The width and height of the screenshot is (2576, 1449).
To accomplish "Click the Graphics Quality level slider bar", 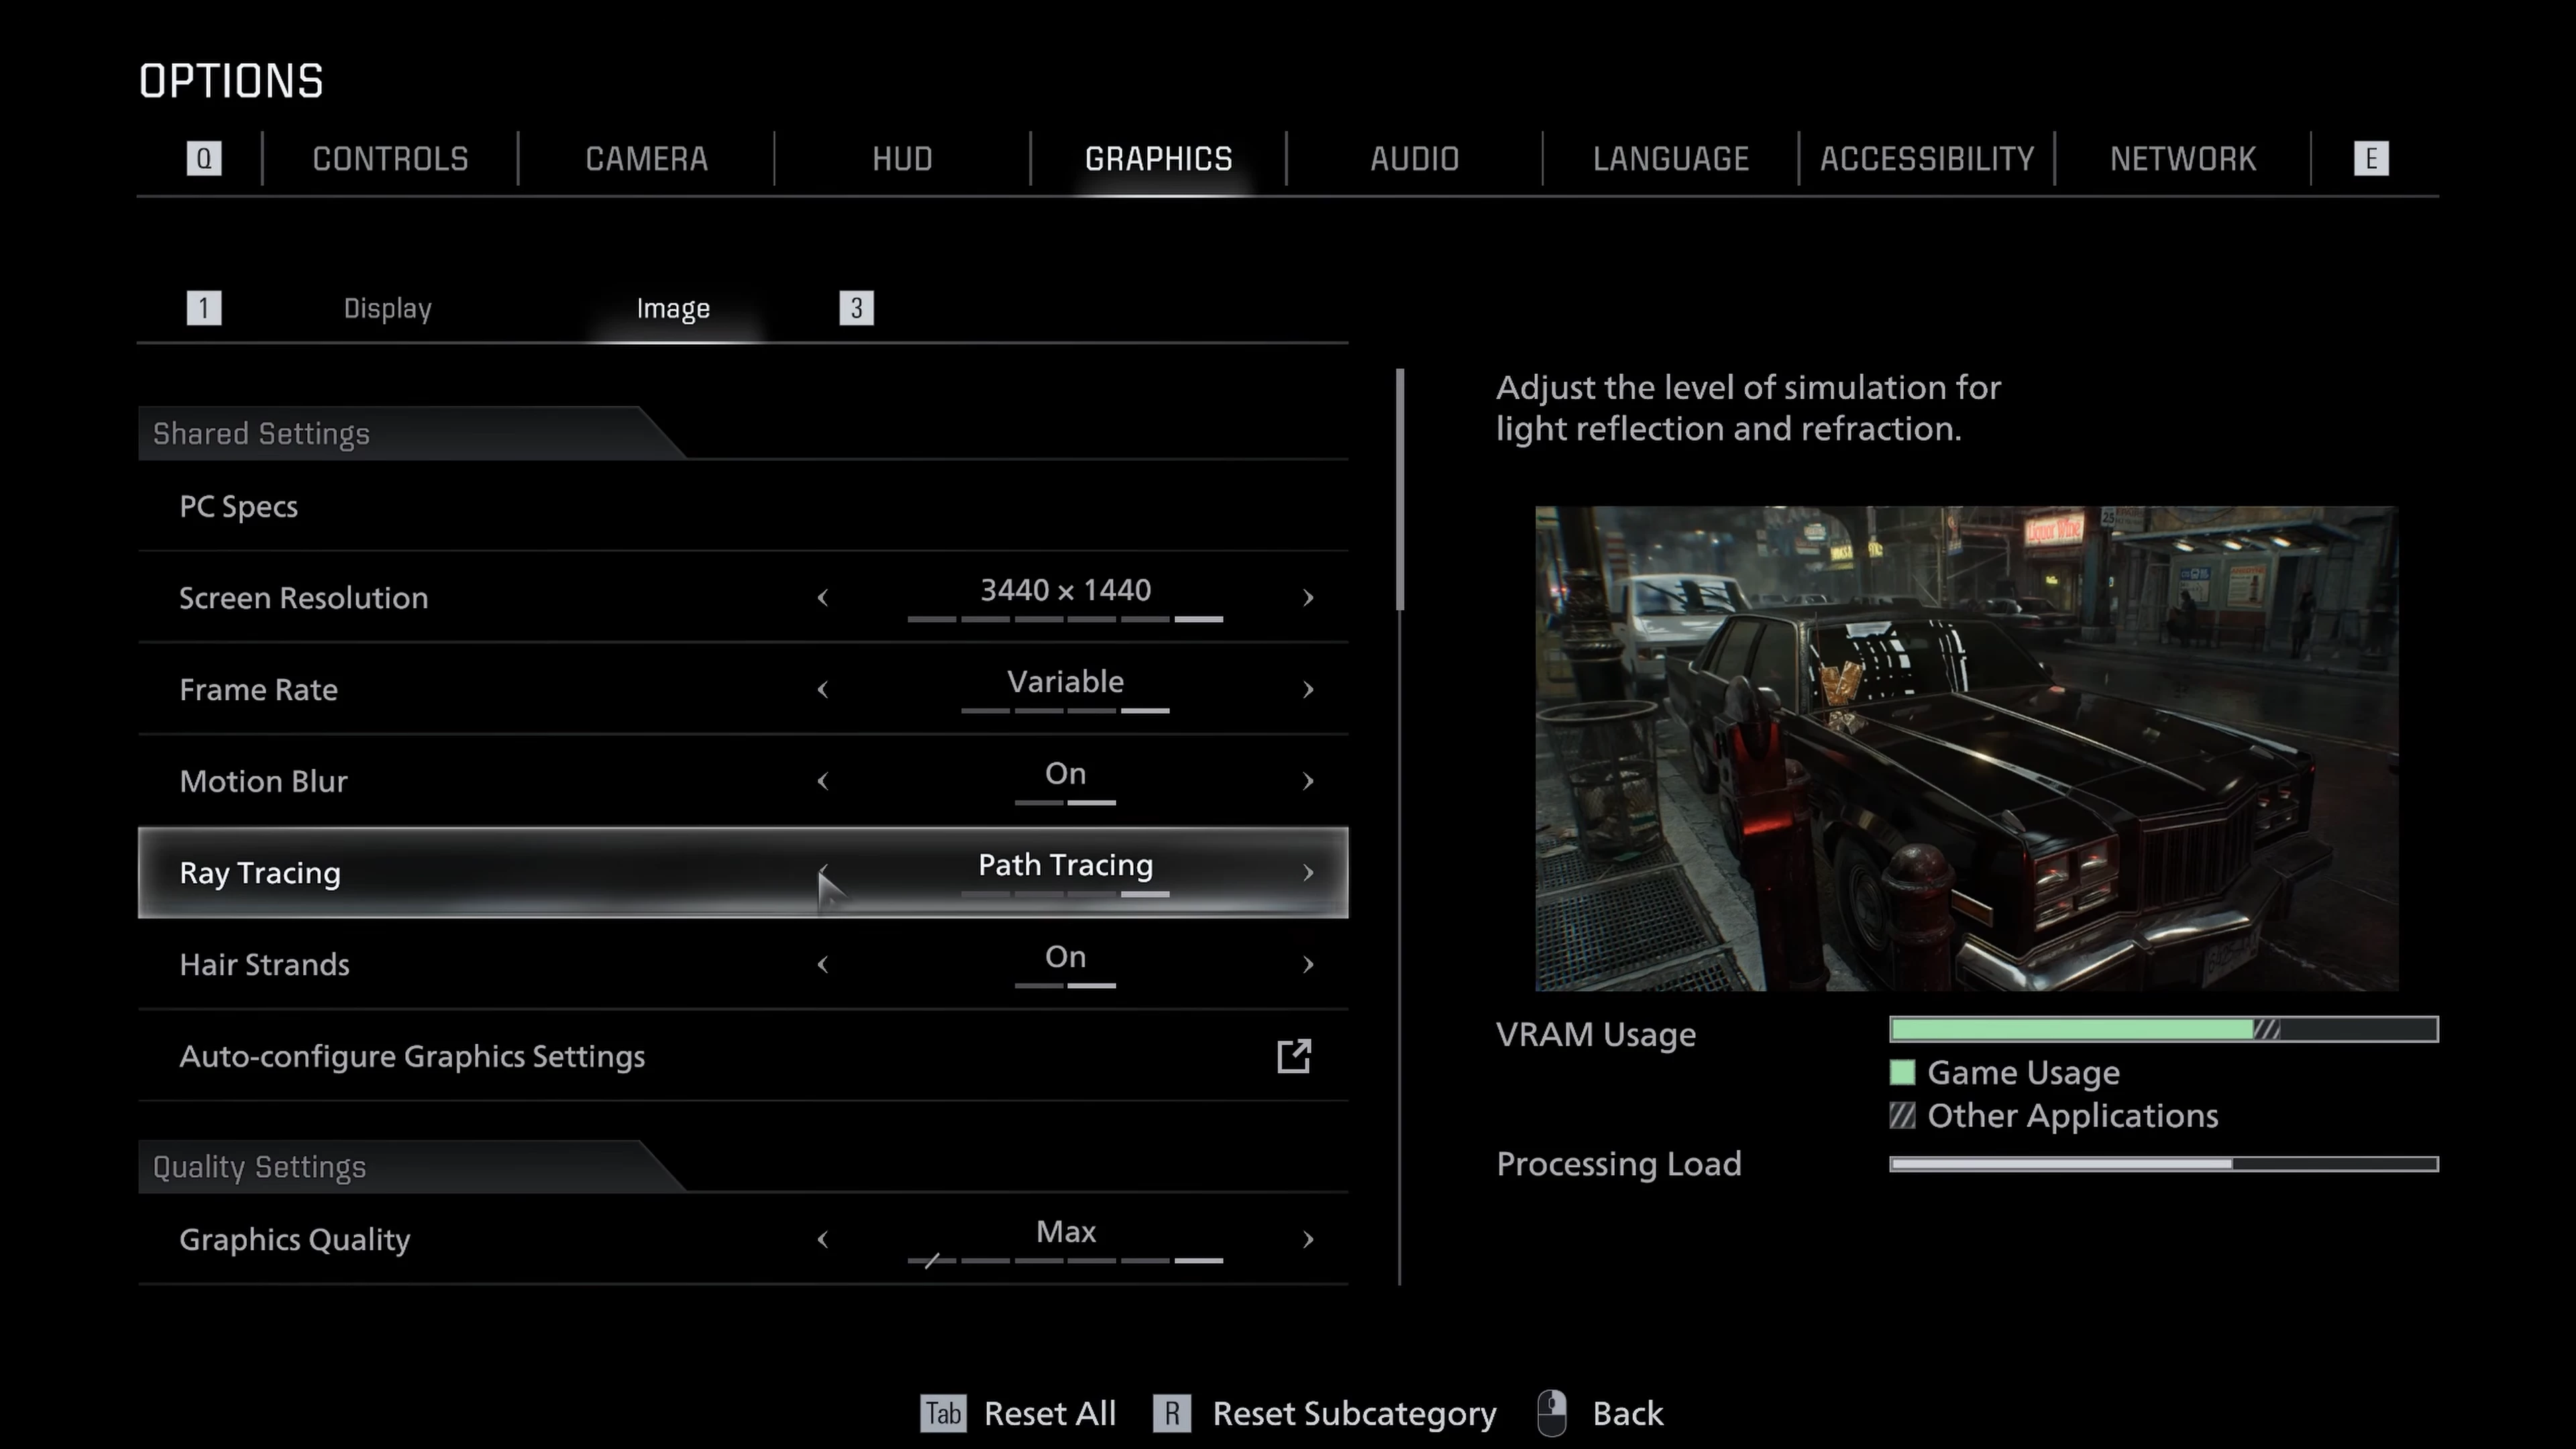I will (1065, 1260).
